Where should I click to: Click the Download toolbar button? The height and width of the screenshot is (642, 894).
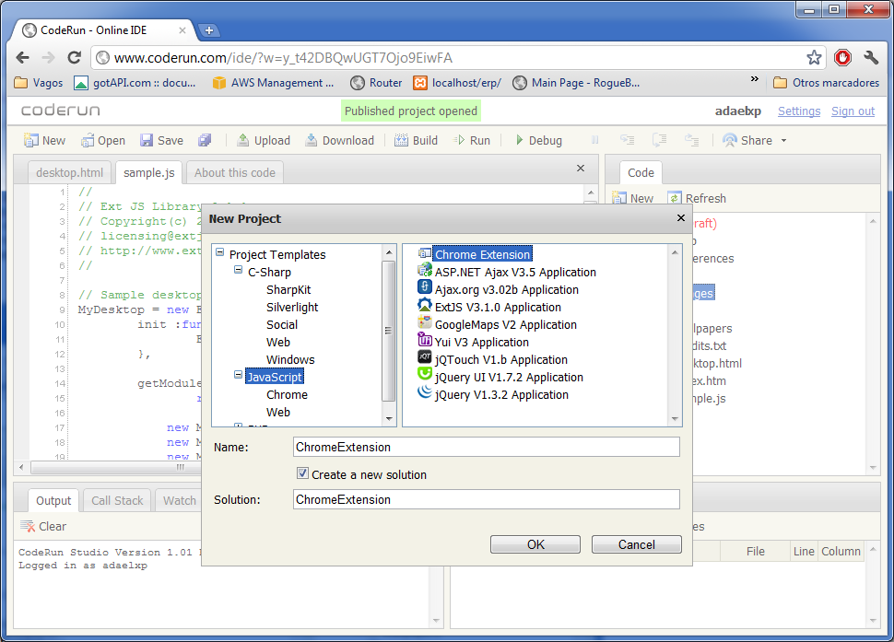(x=340, y=140)
